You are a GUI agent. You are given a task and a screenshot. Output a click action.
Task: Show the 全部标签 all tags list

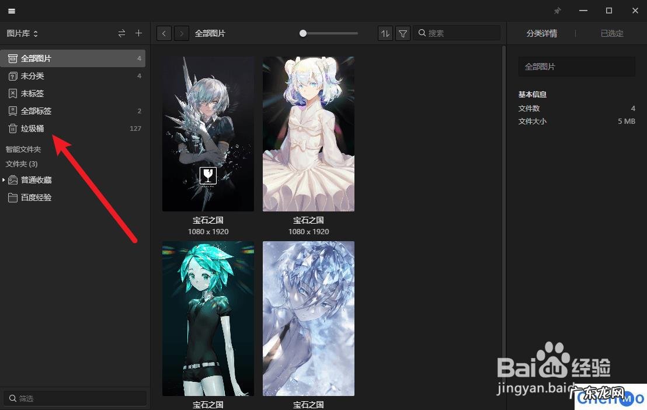36,111
